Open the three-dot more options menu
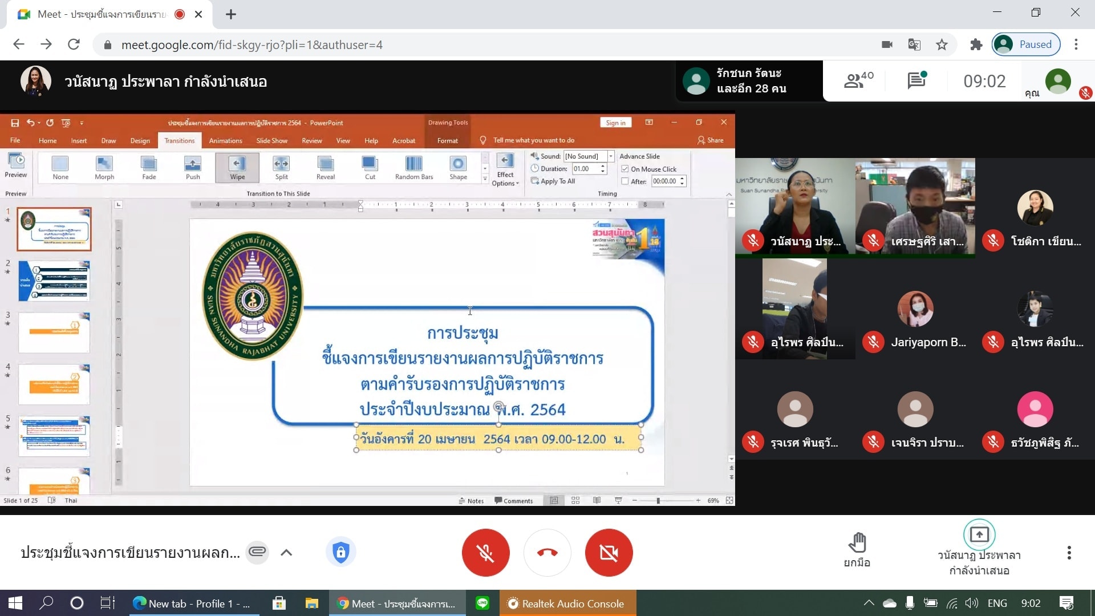Image resolution: width=1095 pixels, height=616 pixels. pyautogui.click(x=1069, y=552)
